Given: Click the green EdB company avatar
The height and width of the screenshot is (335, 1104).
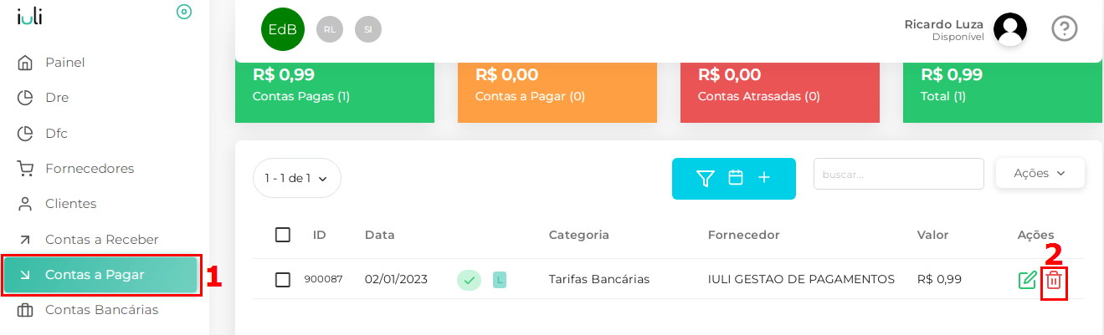Looking at the screenshot, I should (282, 29).
